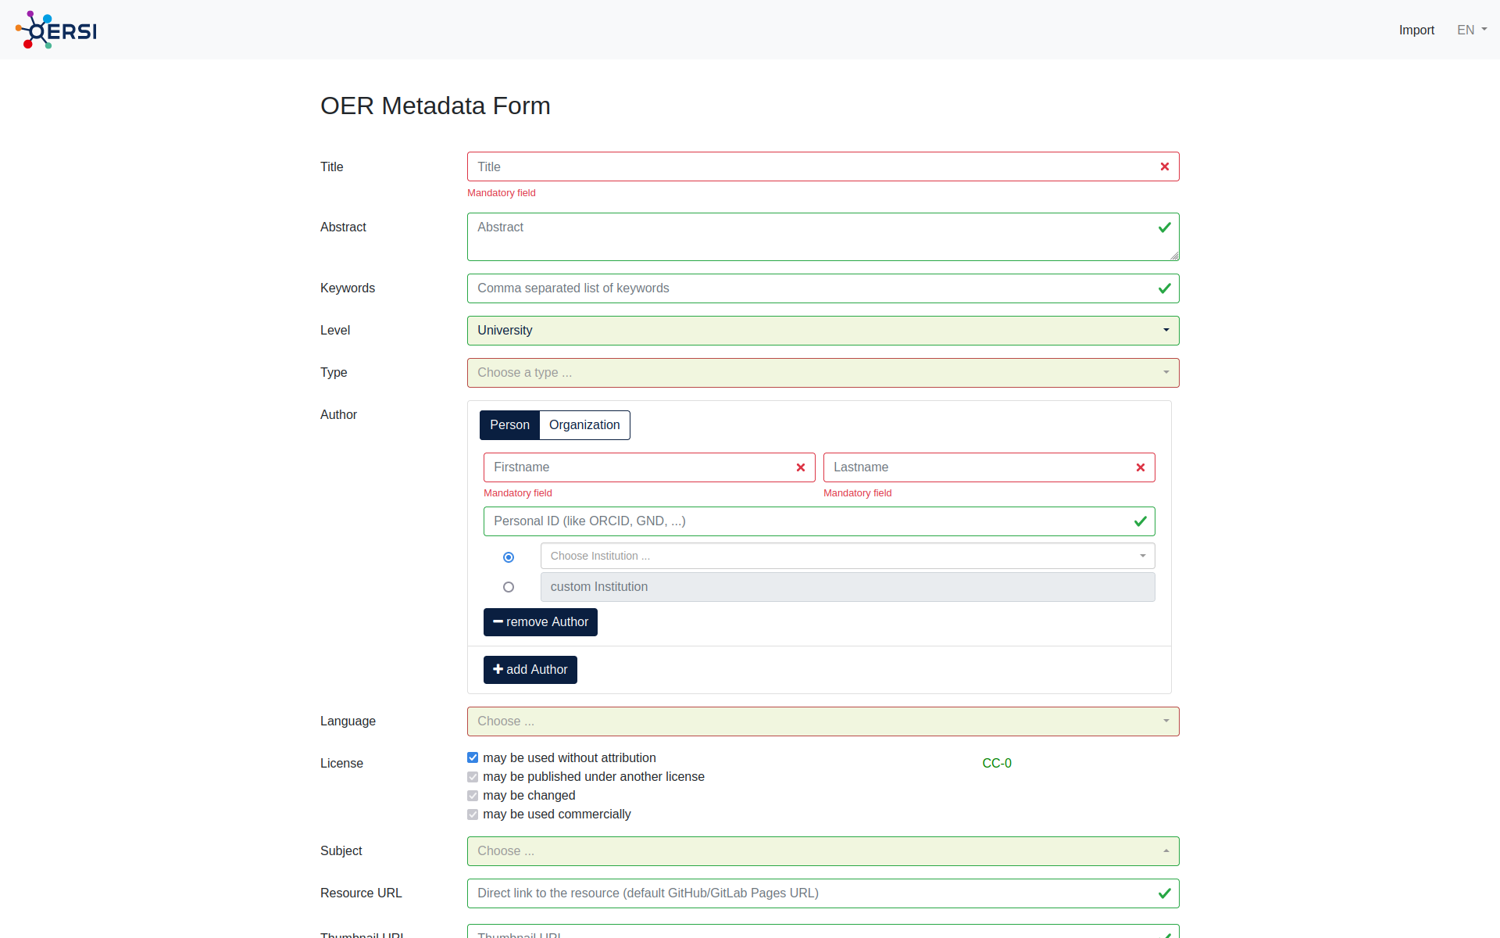The width and height of the screenshot is (1500, 938).
Task: Click the green checkmark in Personal ID field
Action: pyautogui.click(x=1140, y=521)
